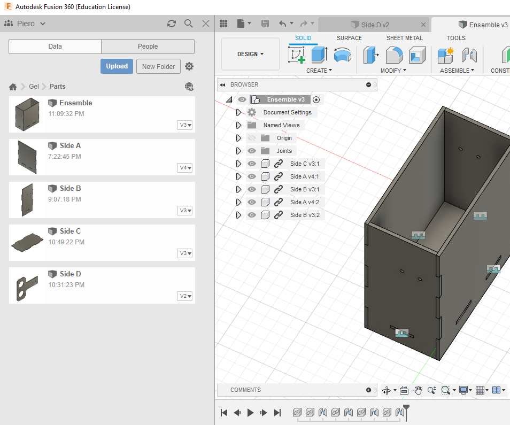Toggle visibility of the Joints folder

coord(252,151)
